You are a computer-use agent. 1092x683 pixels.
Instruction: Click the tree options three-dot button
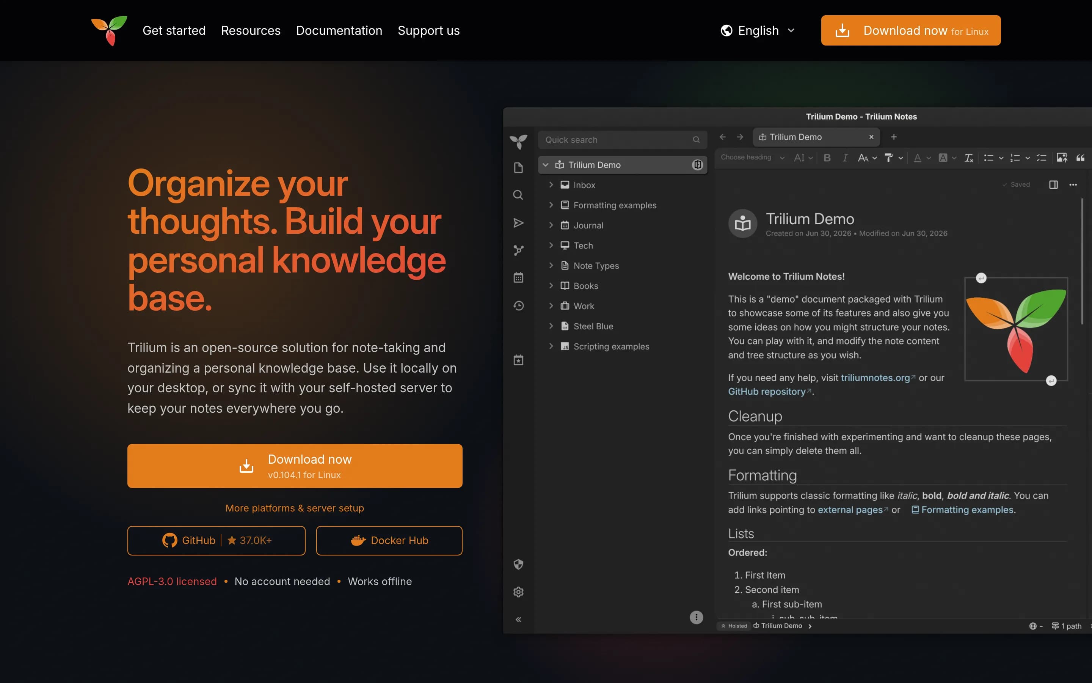pos(696,617)
